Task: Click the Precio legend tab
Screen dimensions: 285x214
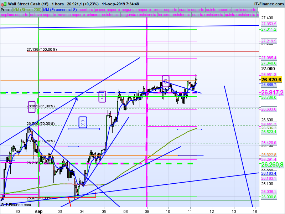Action: [6, 10]
